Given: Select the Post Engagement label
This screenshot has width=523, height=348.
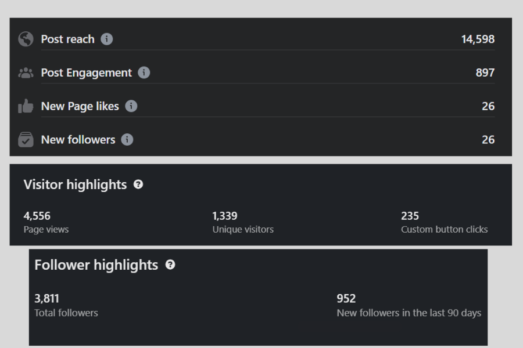Looking at the screenshot, I should (86, 73).
